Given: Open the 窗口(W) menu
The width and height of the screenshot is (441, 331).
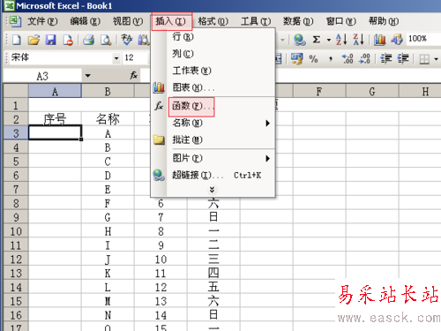Looking at the screenshot, I should click(x=341, y=21).
